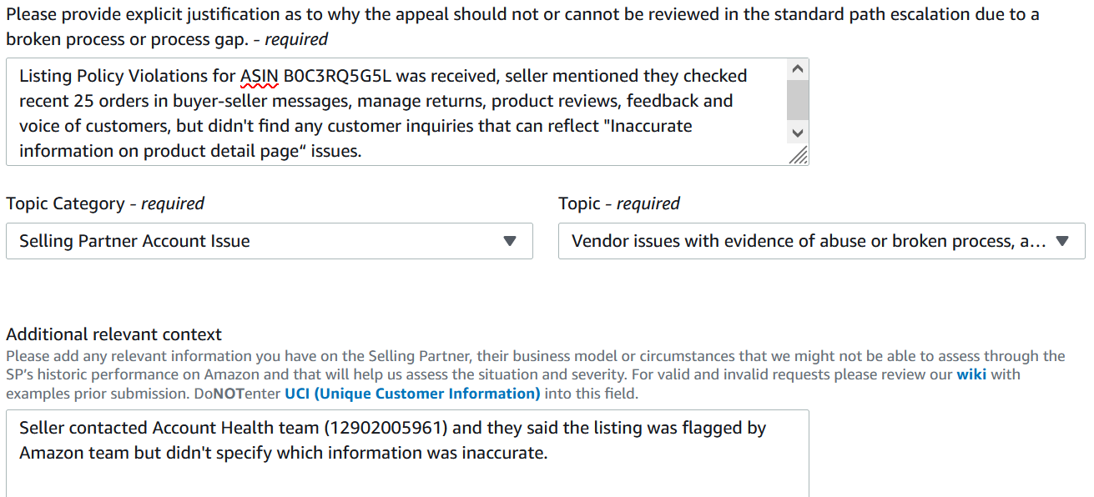Click inside the Additional relevant context box

[407, 454]
